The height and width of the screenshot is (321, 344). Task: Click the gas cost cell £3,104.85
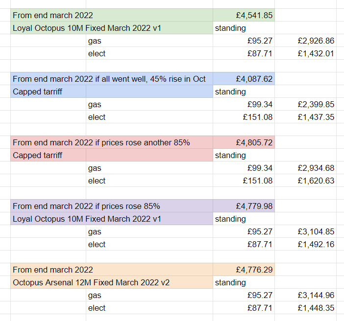pyautogui.click(x=305, y=231)
